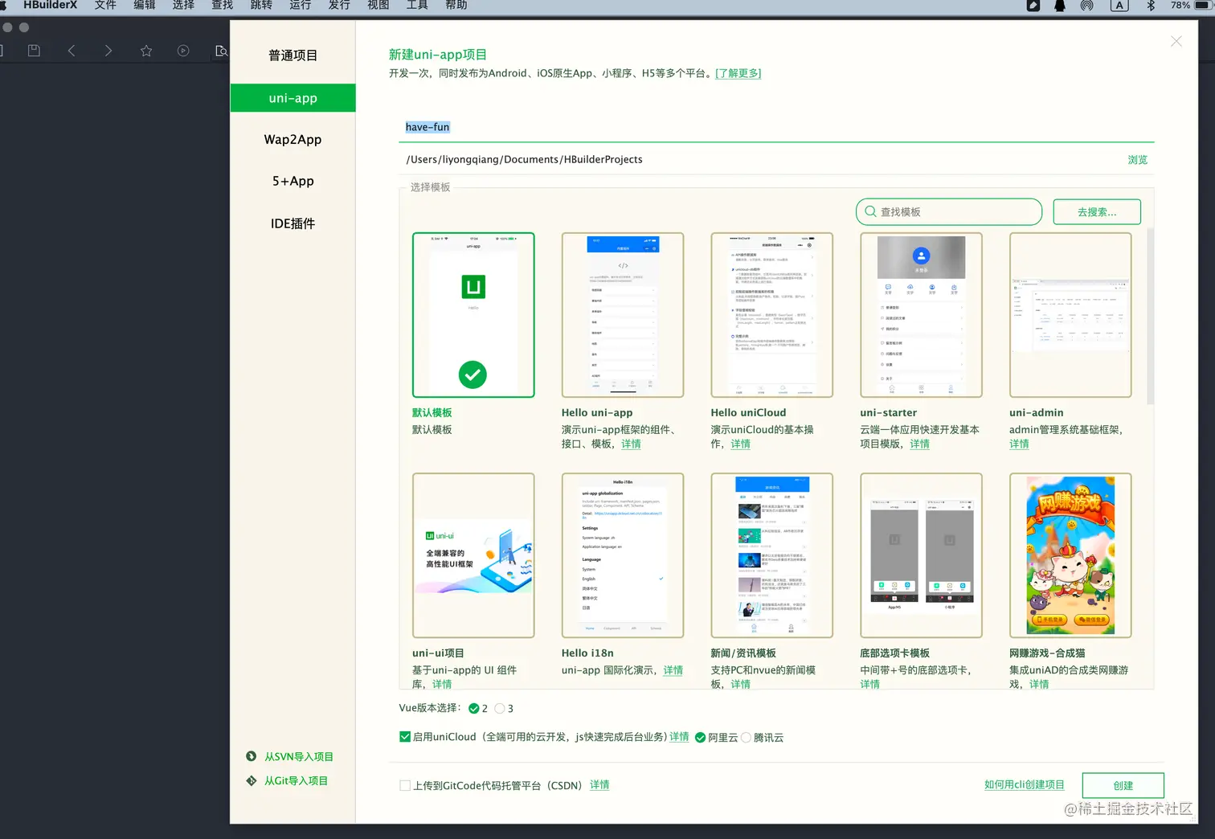Switch to IDE插件 project type
The width and height of the screenshot is (1215, 839).
(x=292, y=223)
